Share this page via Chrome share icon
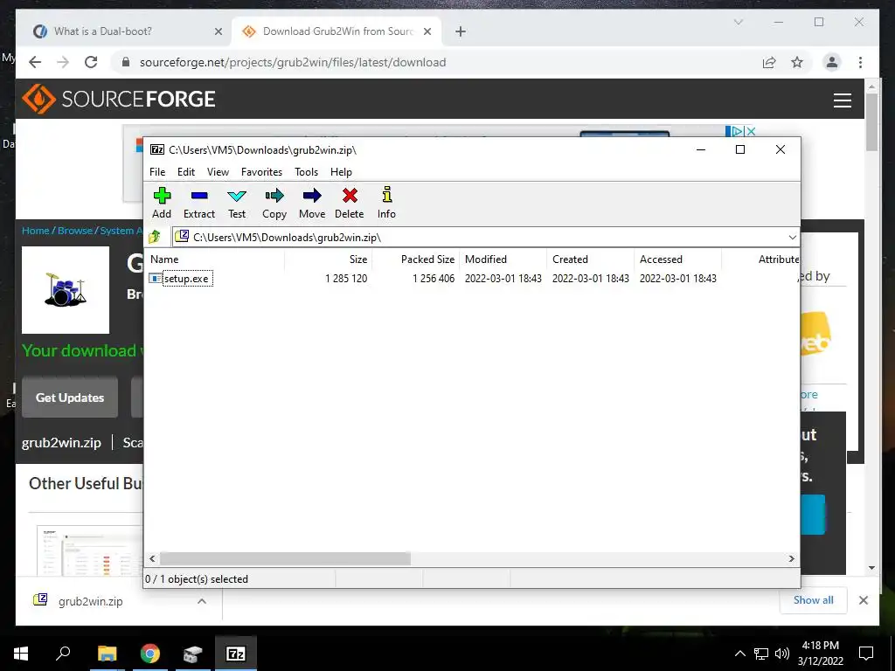895x671 pixels. 769,62
